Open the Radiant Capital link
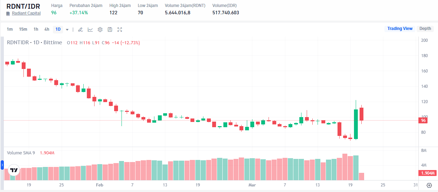Viewport: 438px width, 192px height. 26,13
